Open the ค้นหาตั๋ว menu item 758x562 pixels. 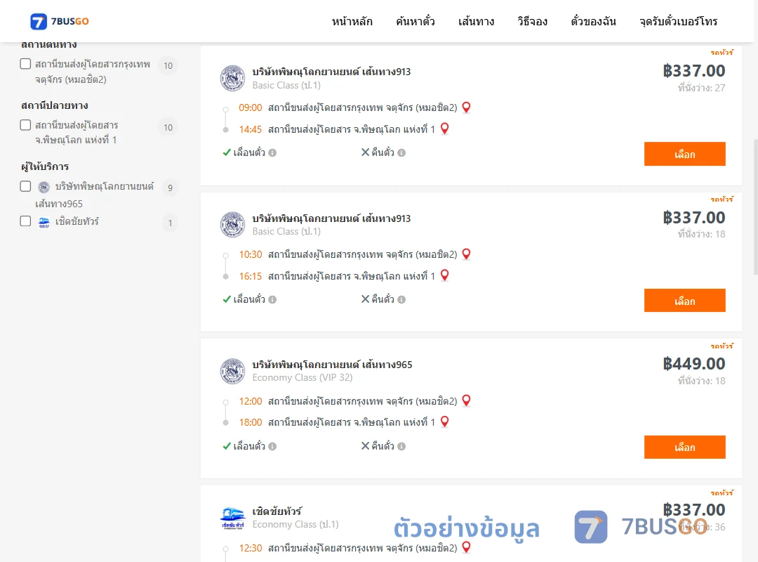[415, 21]
